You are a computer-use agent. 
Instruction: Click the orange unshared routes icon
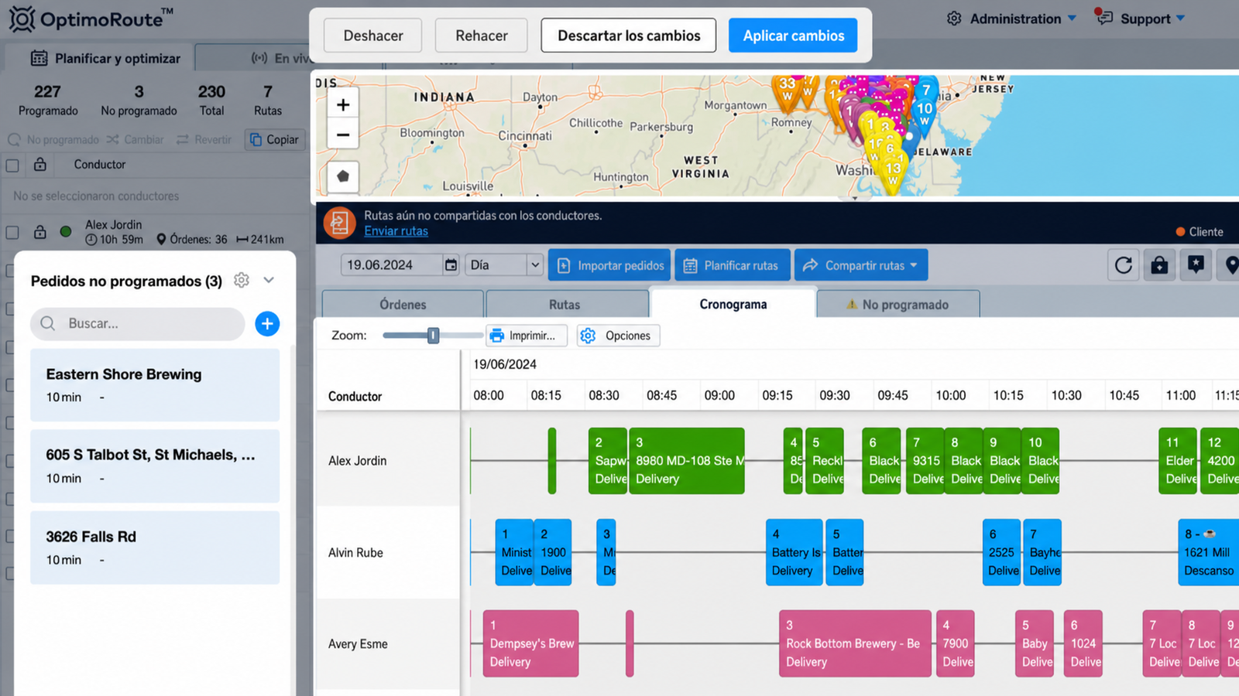339,223
